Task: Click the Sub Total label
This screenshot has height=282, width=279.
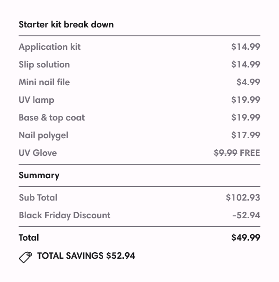Action: (x=38, y=197)
